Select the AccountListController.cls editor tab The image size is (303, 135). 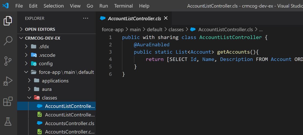click(x=134, y=18)
